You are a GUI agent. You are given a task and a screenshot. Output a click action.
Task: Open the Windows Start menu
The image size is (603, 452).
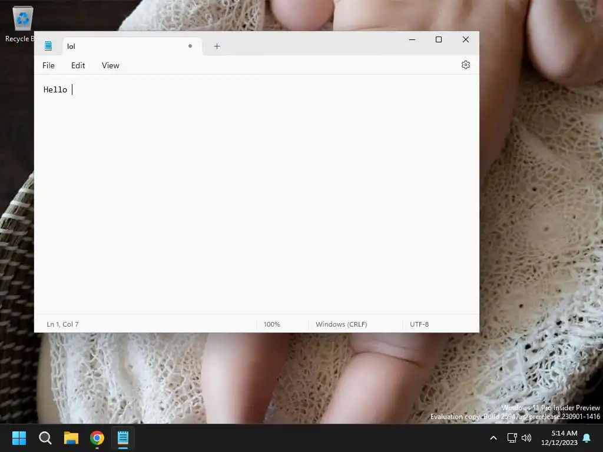click(x=19, y=438)
